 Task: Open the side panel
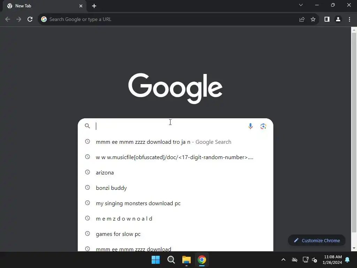327,20
